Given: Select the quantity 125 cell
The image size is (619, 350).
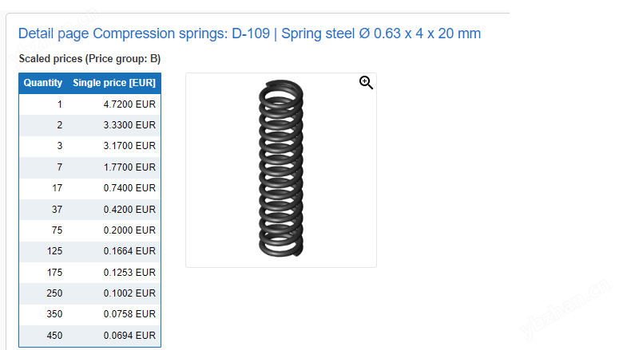Looking at the screenshot, I should point(54,251).
